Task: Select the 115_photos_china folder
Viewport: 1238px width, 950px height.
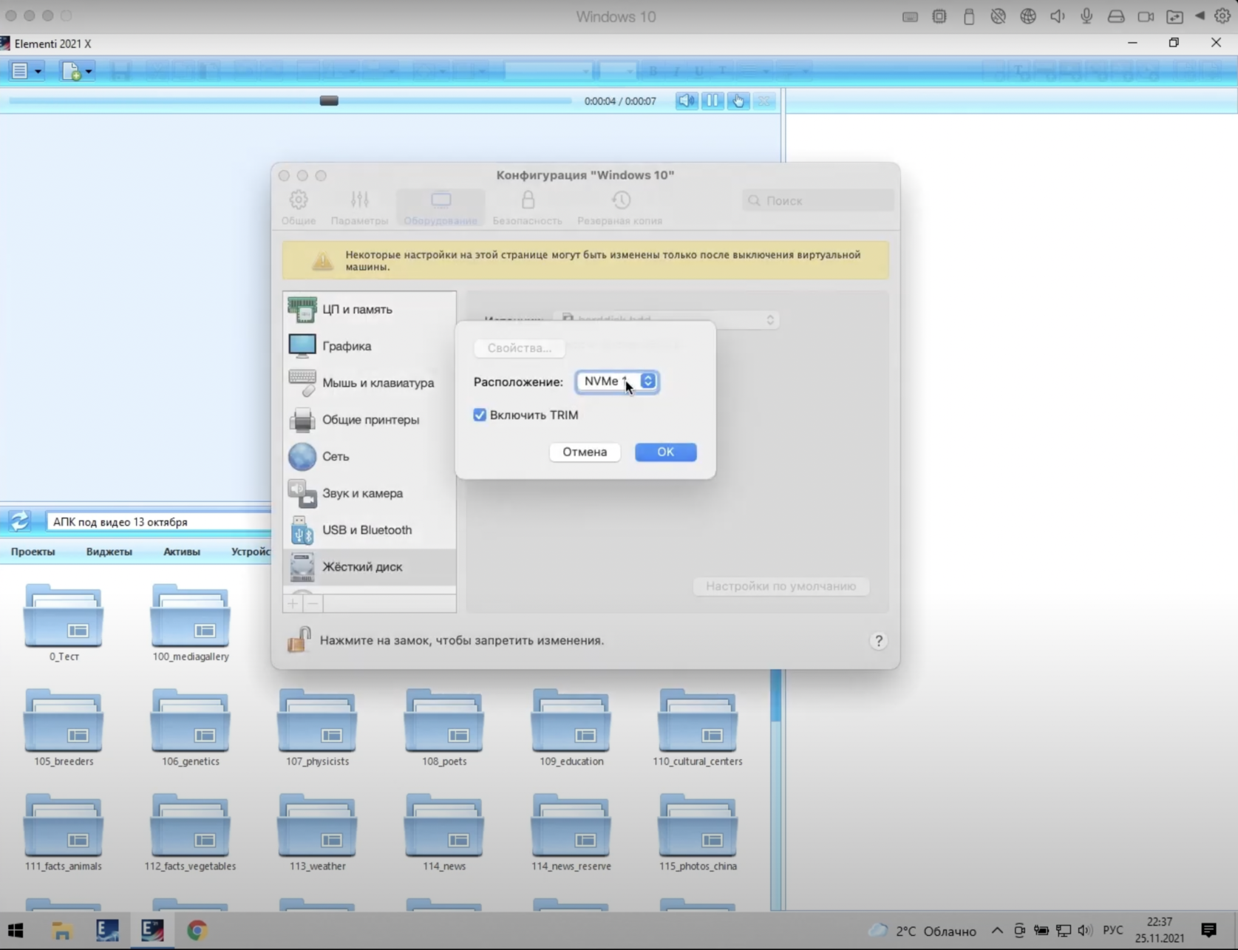Action: pyautogui.click(x=698, y=832)
